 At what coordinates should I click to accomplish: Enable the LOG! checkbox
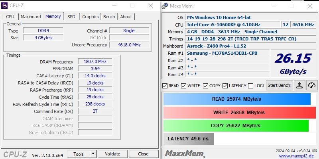coord(251,86)
